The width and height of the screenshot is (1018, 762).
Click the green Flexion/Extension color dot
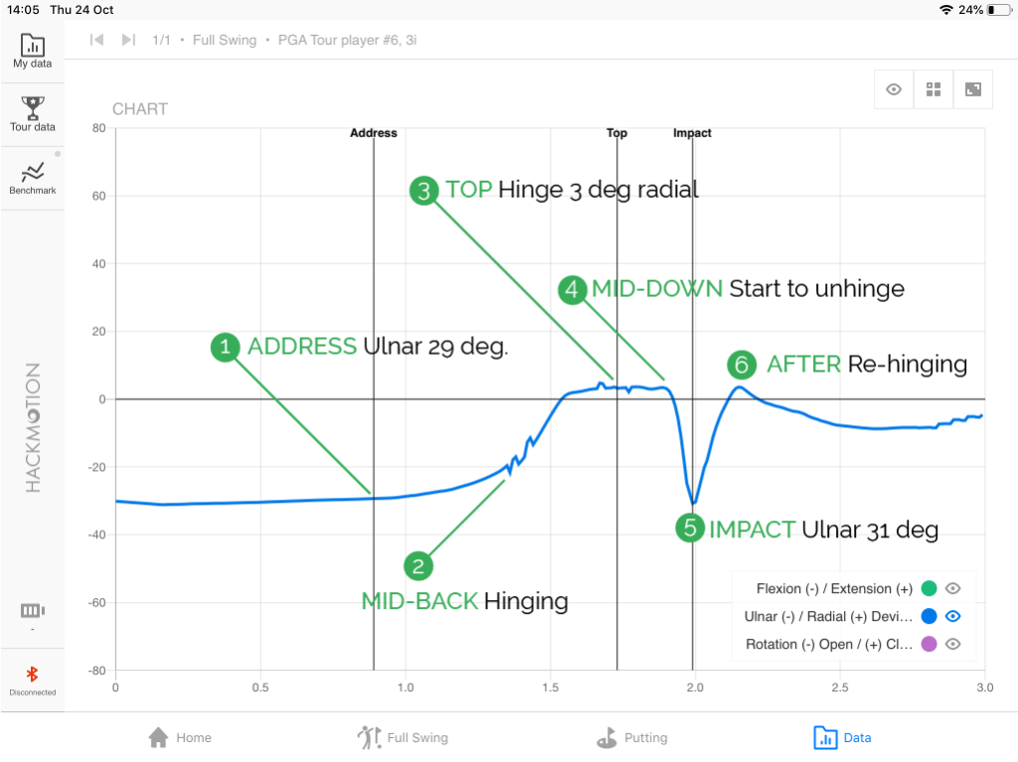click(930, 589)
